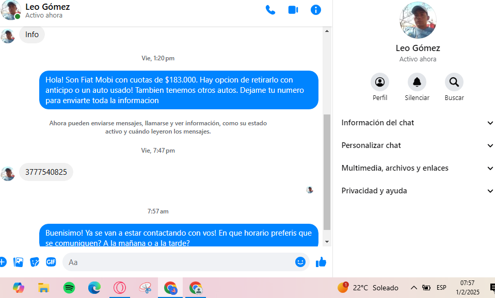Click the Leo Gómez name in header
Screen dimensions: 495x298
click(x=47, y=7)
